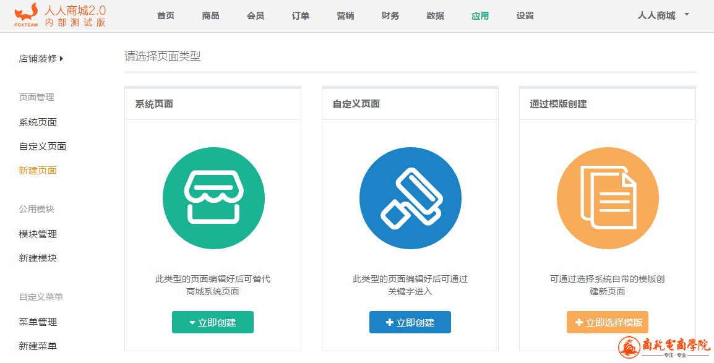Click the Foxteam fox logo
The height and width of the screenshot is (363, 714).
(x=26, y=15)
